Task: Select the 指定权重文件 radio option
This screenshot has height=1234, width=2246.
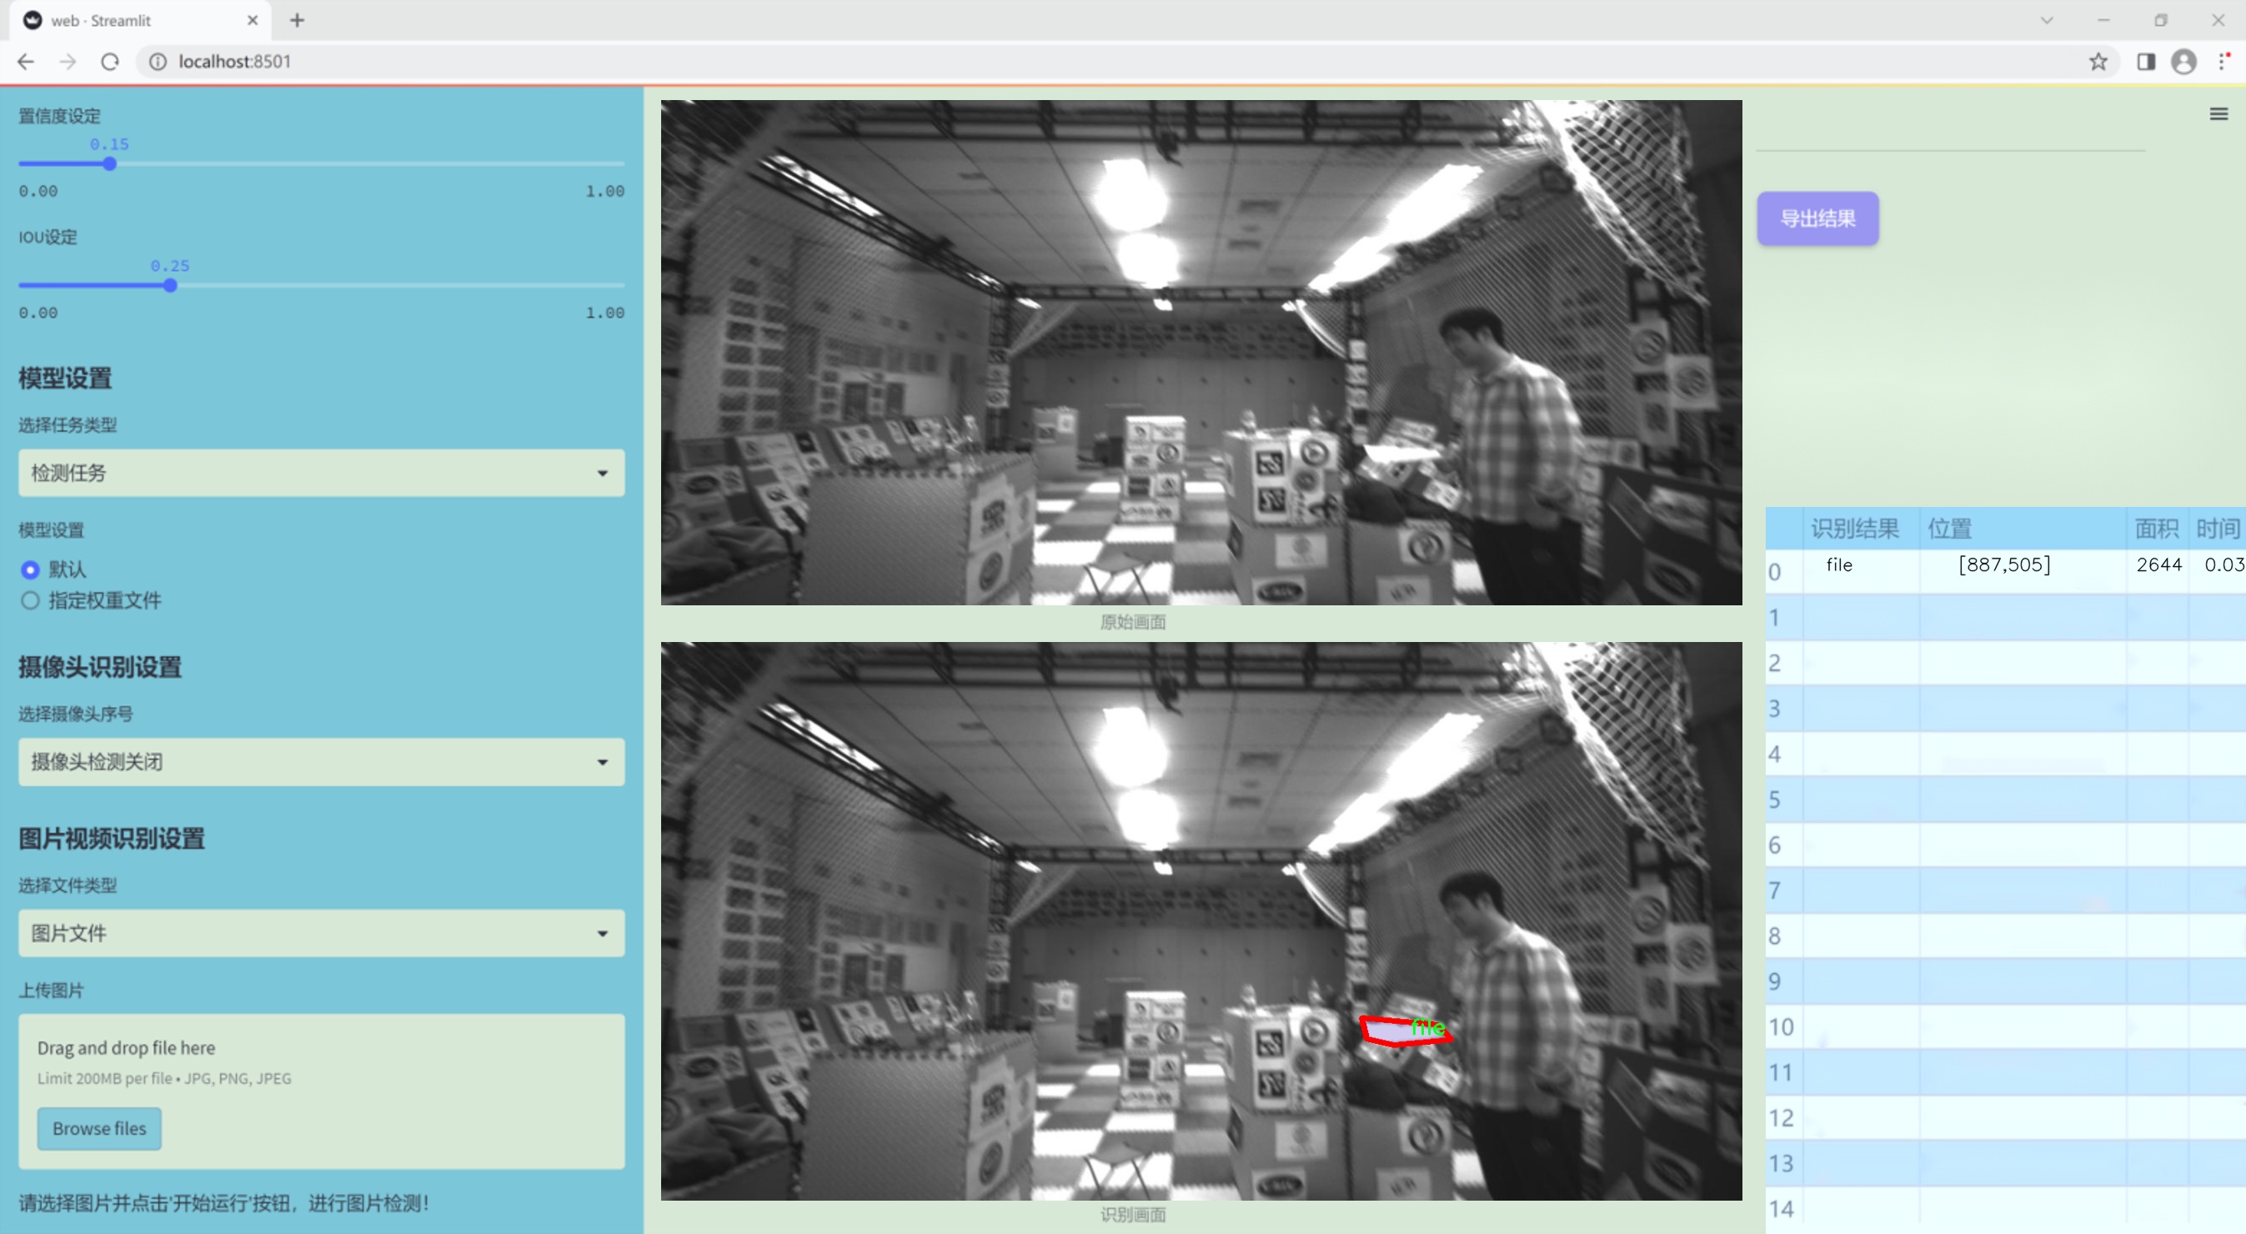Action: pyautogui.click(x=31, y=600)
